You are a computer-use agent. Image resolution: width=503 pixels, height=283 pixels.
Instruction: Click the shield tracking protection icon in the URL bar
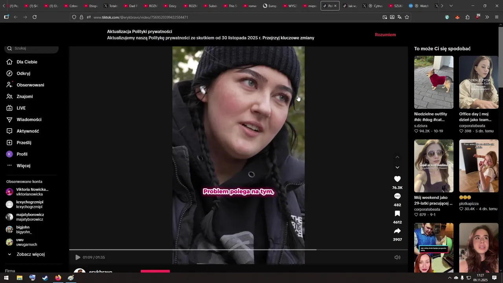coord(74,17)
